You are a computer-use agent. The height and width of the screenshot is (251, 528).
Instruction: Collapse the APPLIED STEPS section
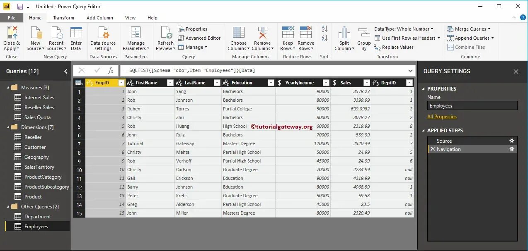point(424,130)
